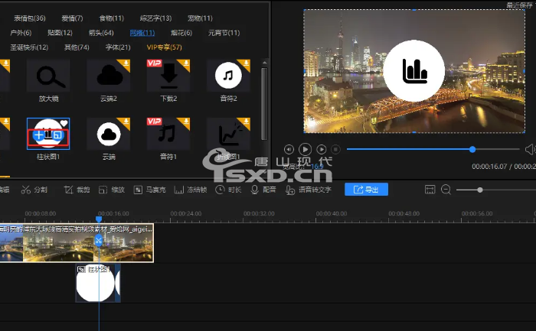Select the 云端 white-circle cloud sticker
Image resolution: width=536 pixels, height=331 pixels.
click(x=109, y=134)
